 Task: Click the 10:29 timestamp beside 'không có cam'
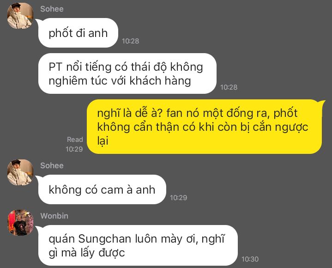pyautogui.click(x=179, y=198)
